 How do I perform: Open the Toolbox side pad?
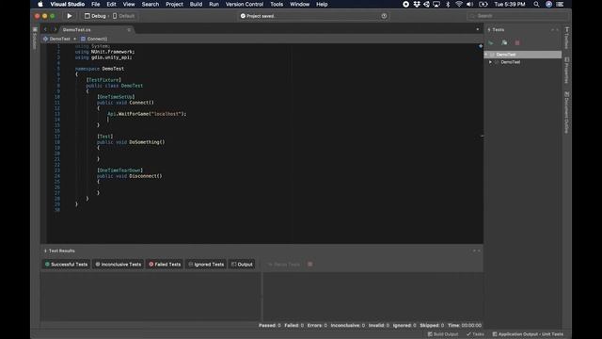566,38
